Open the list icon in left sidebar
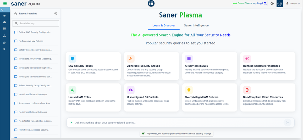Viewport: 303px width, 140px height. coord(4,29)
